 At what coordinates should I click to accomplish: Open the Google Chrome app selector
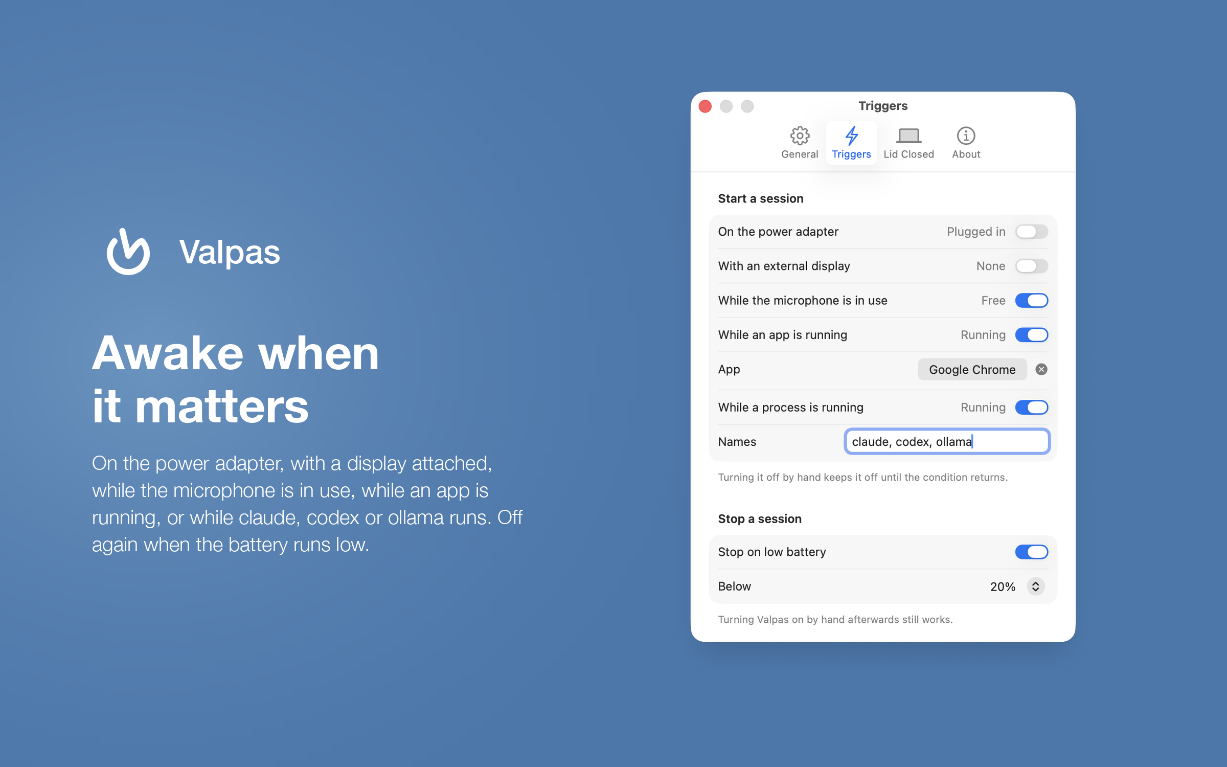coord(972,369)
